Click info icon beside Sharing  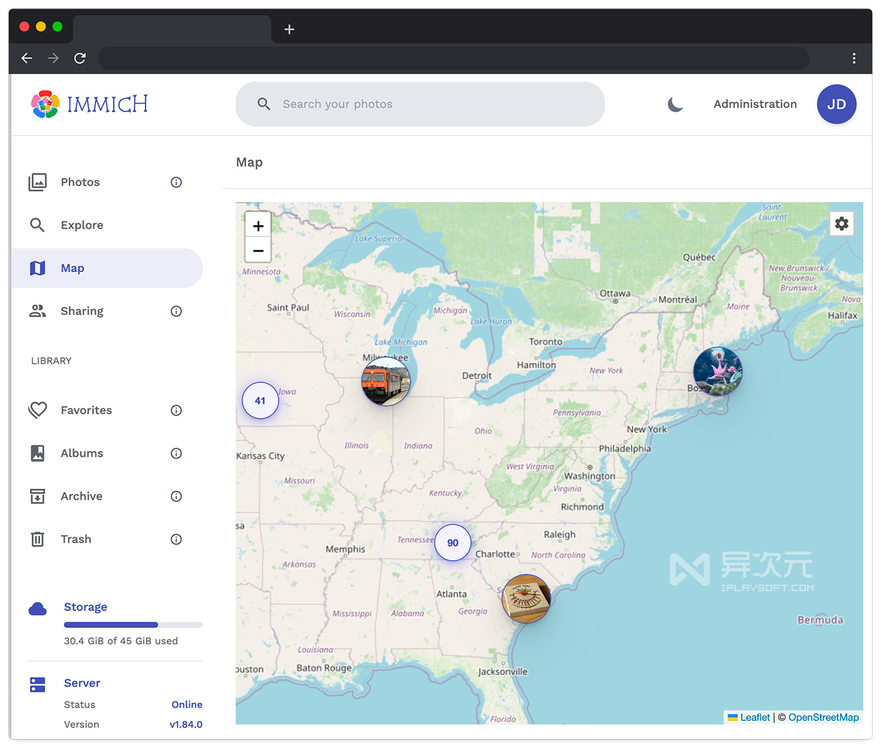click(176, 311)
